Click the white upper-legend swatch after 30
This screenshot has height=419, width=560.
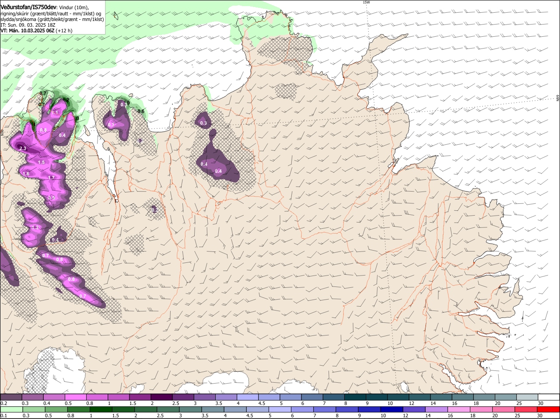point(549,397)
